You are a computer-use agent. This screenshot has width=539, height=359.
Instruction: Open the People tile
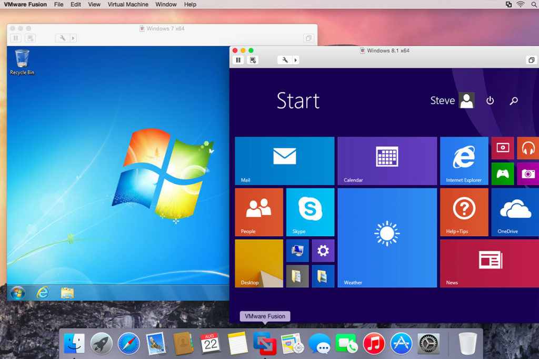[x=259, y=212]
